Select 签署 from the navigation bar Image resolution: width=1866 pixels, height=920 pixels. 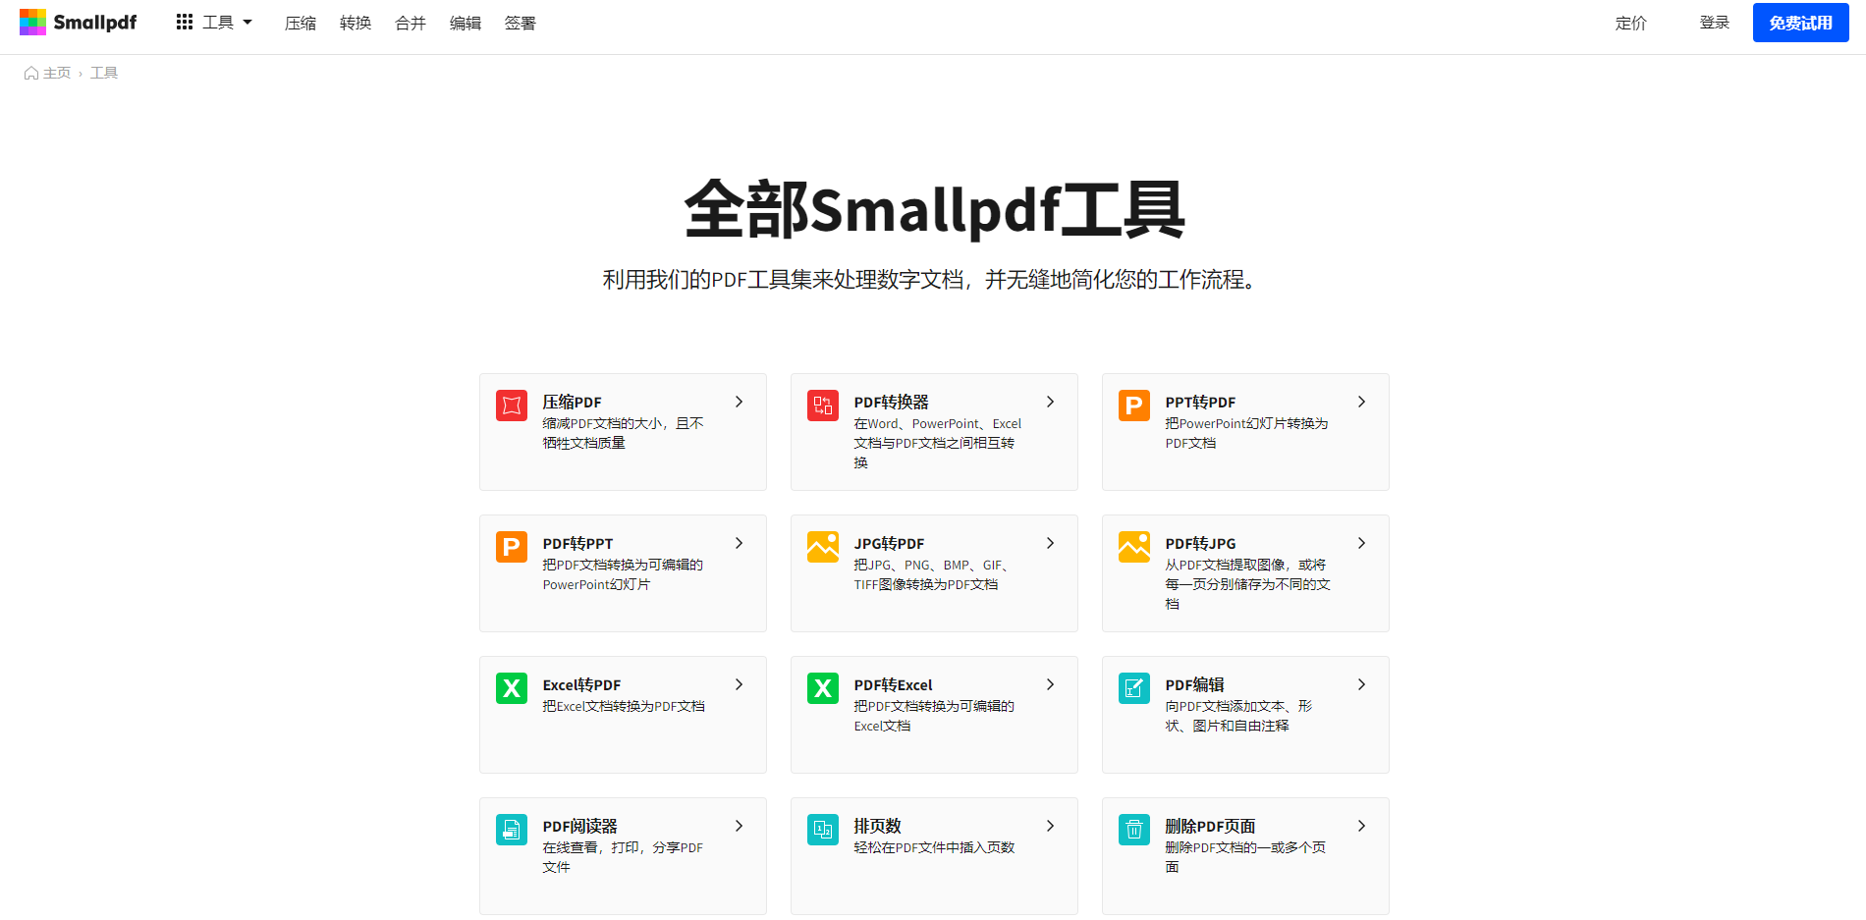[x=520, y=24]
